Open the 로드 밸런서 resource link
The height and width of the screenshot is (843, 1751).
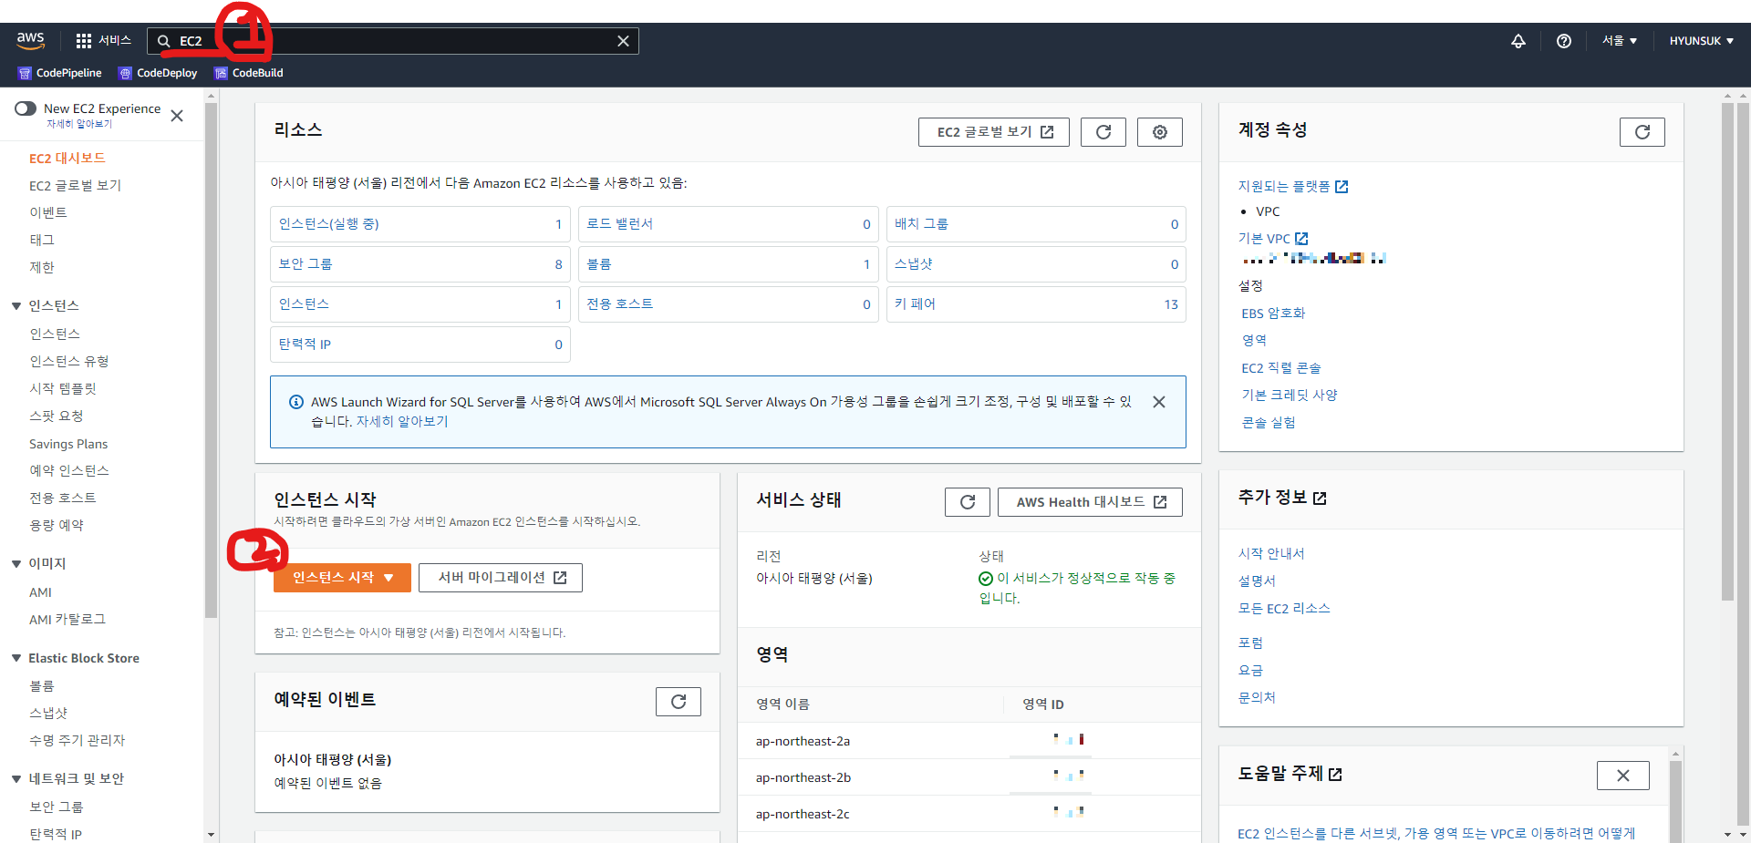point(620,224)
